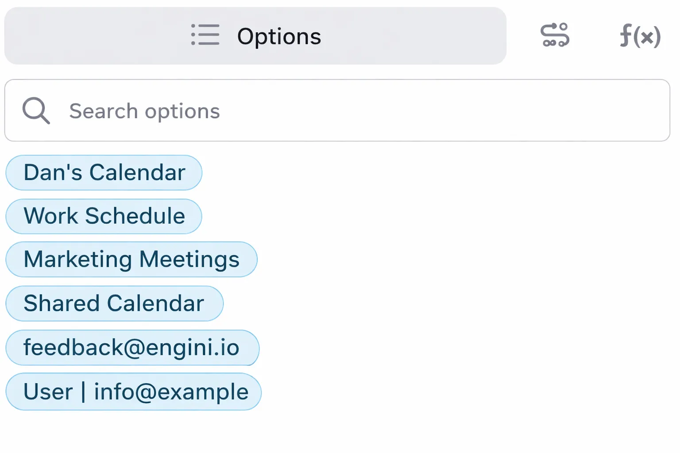
Task: Choose feedback@engini.io from the options
Action: [132, 348]
